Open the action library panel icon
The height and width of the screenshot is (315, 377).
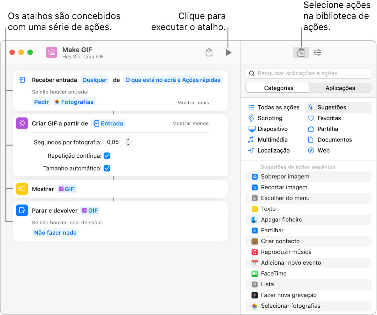301,52
